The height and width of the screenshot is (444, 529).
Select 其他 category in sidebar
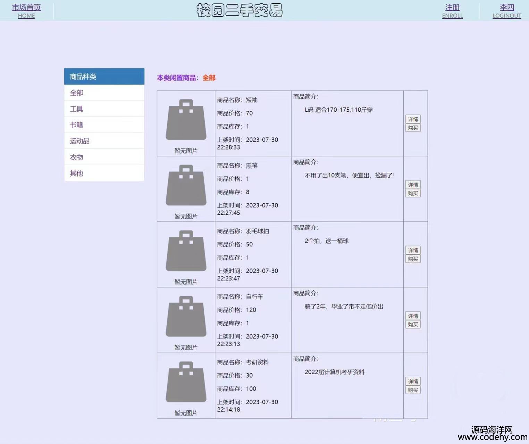tap(77, 173)
